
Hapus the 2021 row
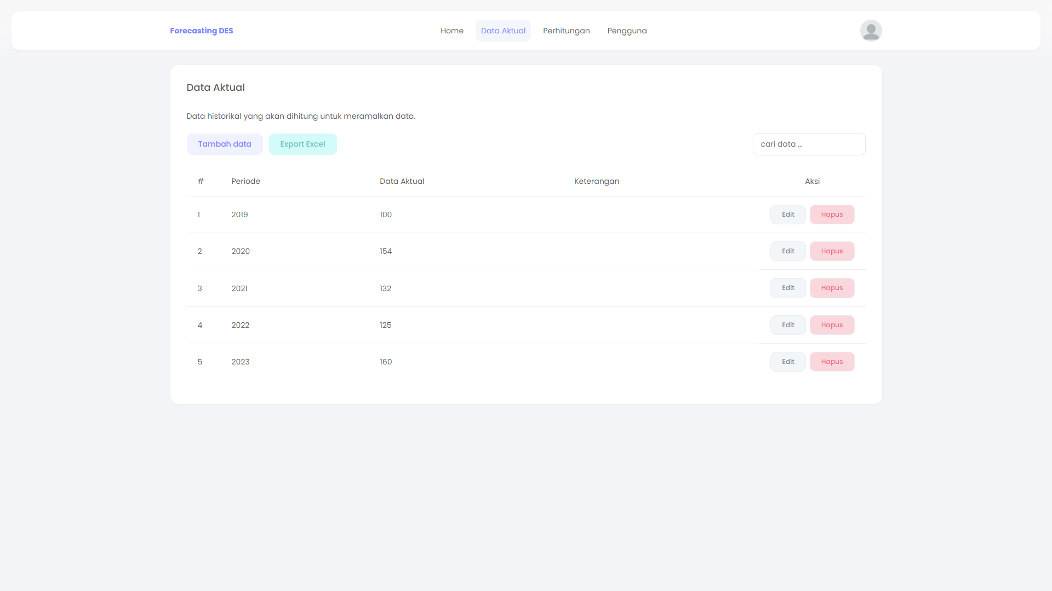[x=832, y=288]
